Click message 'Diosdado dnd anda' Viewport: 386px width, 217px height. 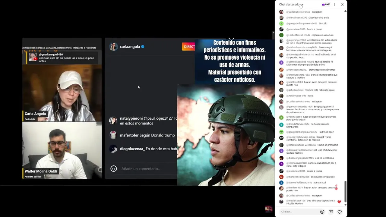coord(318,18)
